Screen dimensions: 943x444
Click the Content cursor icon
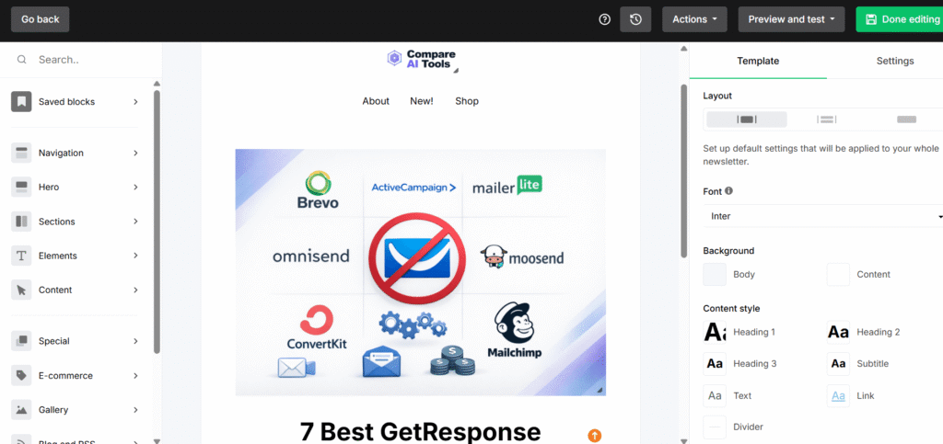(21, 290)
